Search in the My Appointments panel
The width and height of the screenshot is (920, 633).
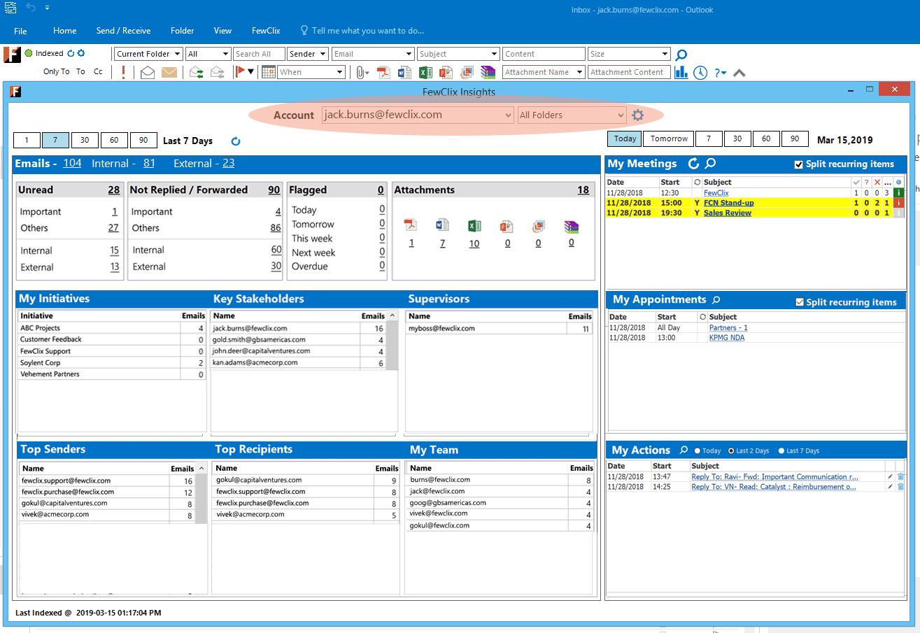coord(716,299)
